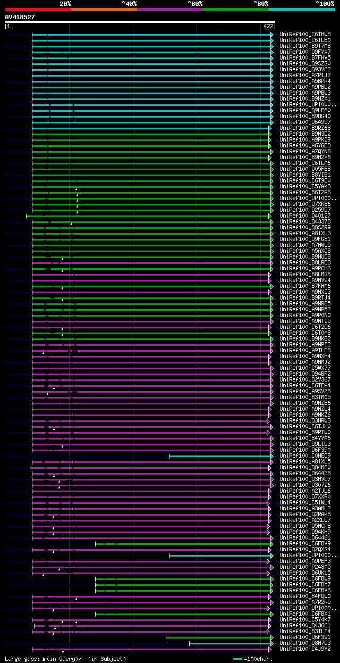Open hit UniRef100_A3AML2
Screen dimensions: 340x663
[305, 508]
